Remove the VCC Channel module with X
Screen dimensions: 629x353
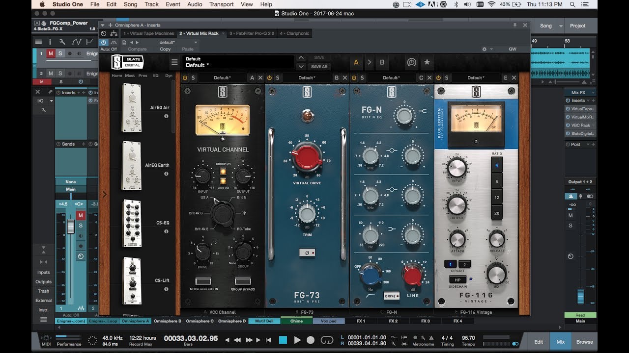coord(260,78)
